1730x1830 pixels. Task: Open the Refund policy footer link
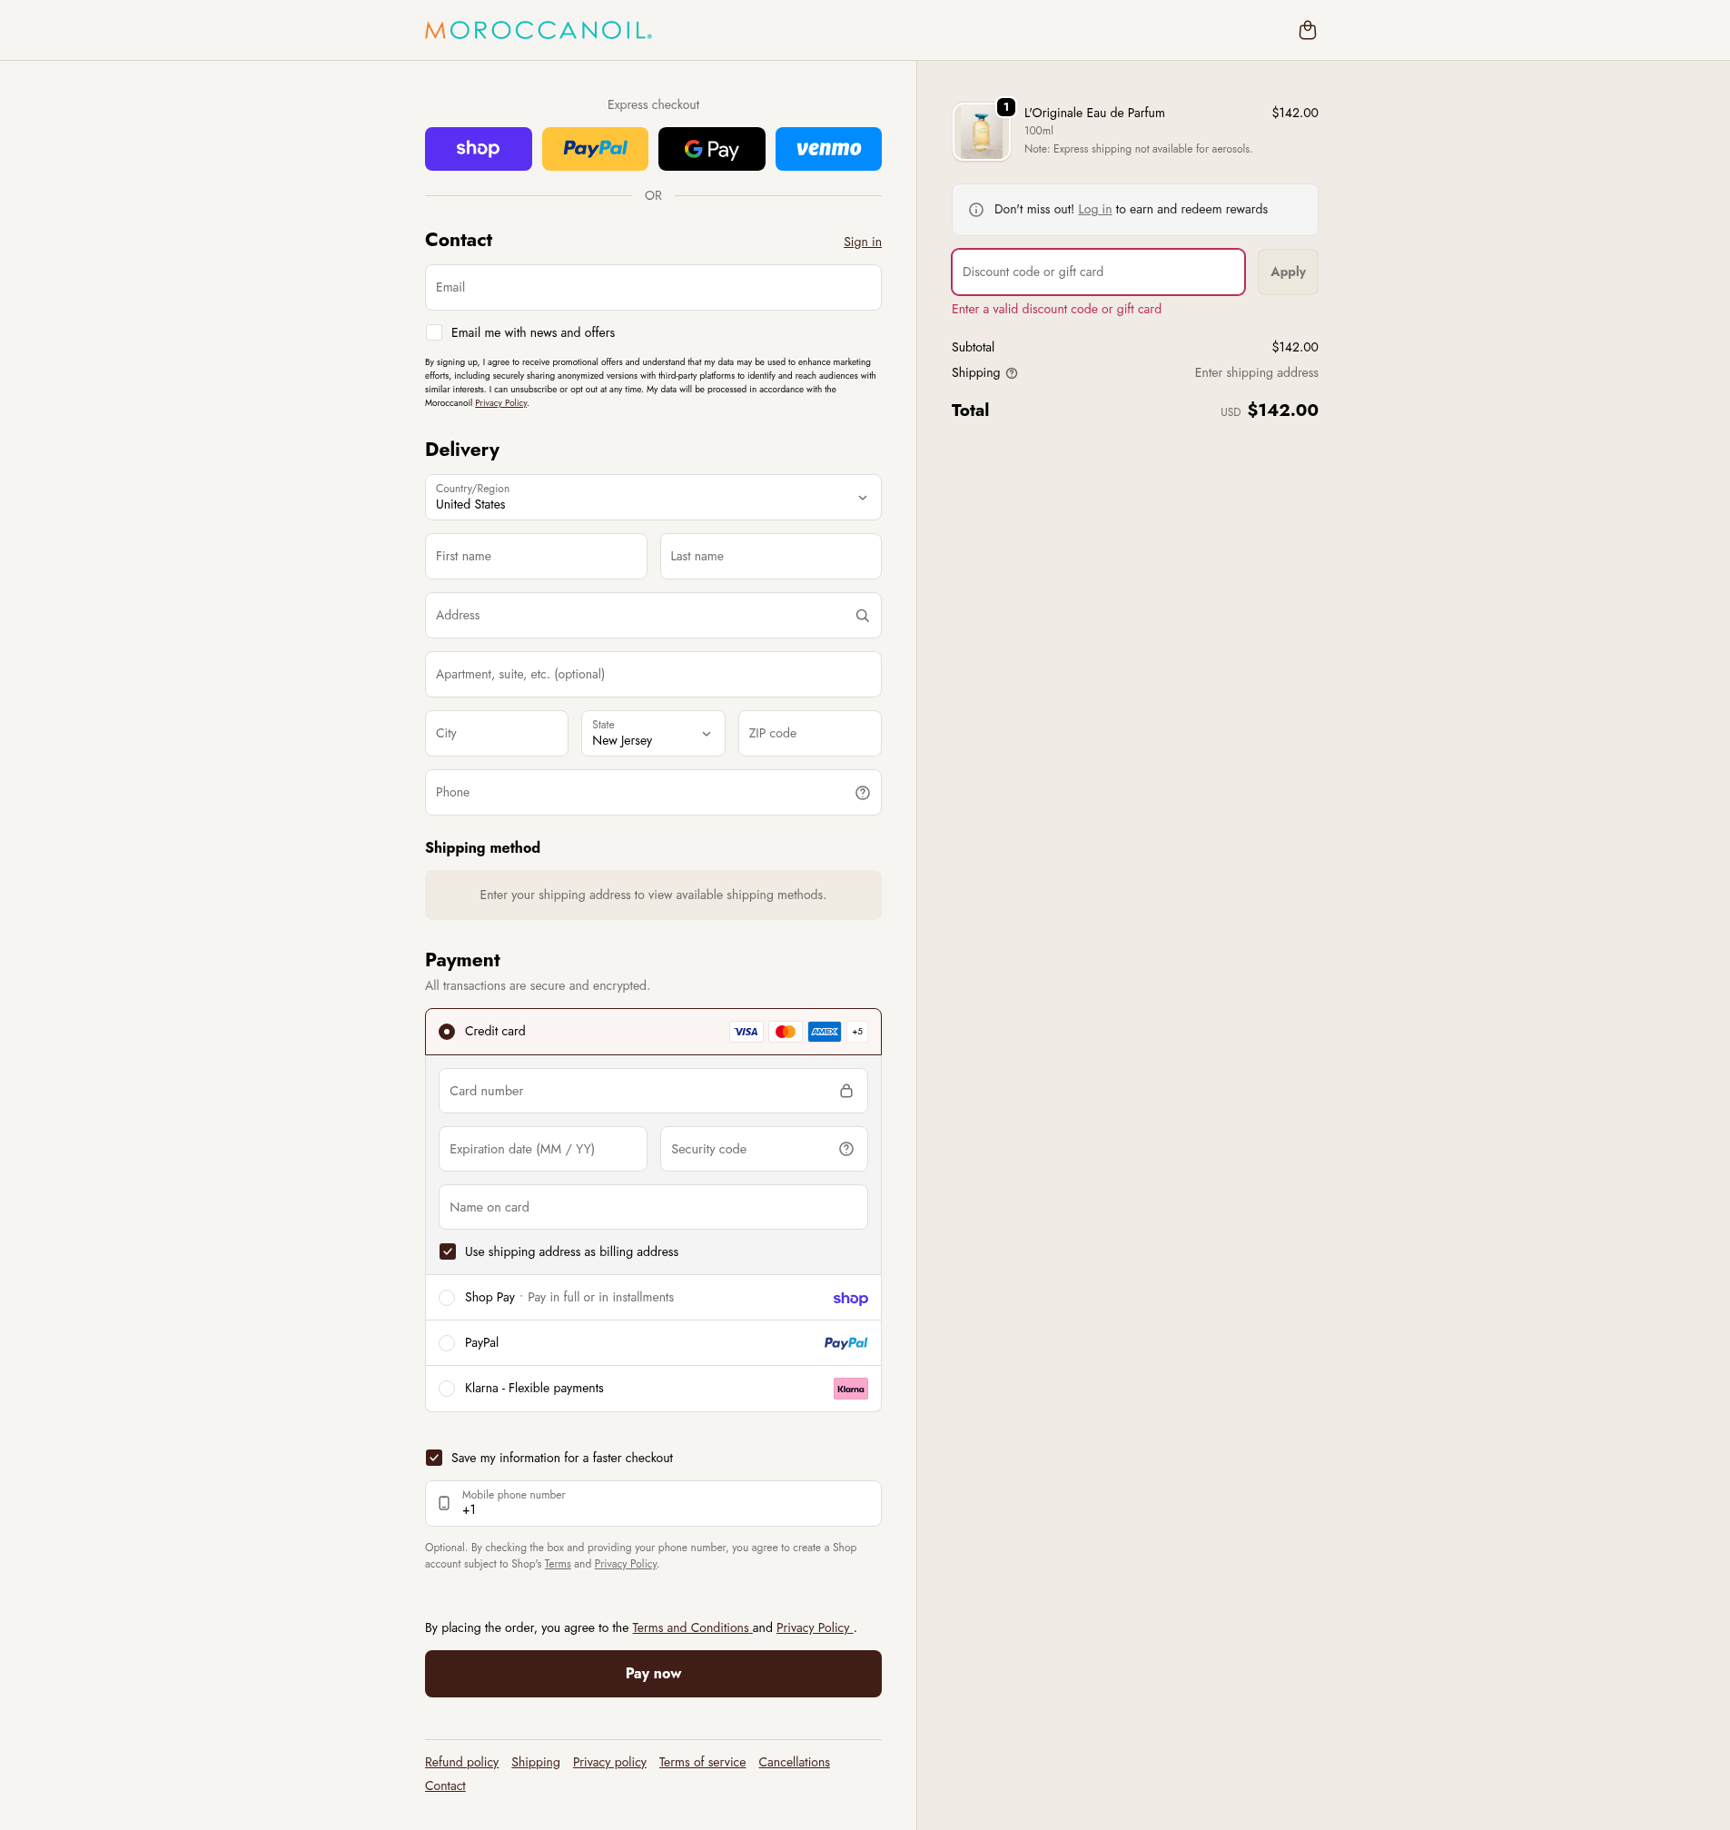click(461, 1762)
